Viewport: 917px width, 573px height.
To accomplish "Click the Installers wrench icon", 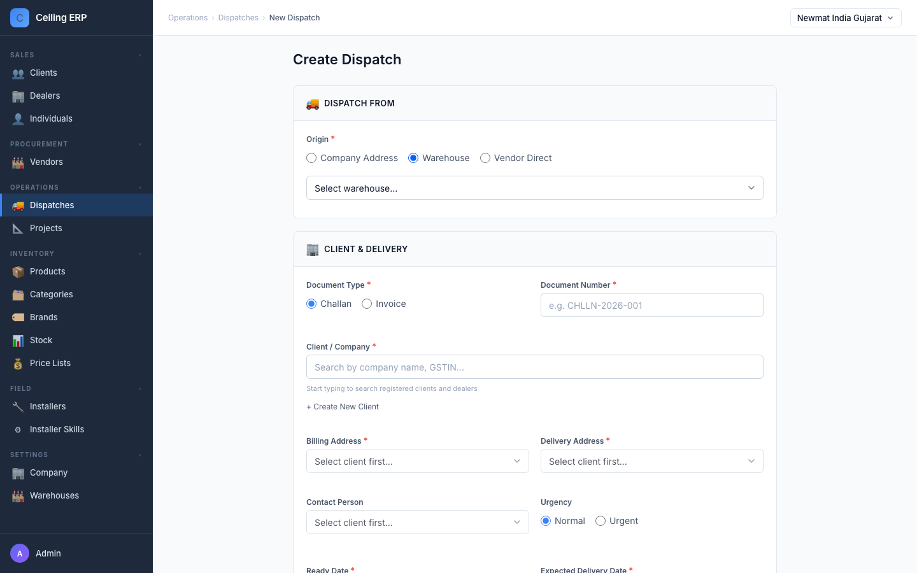I will click(18, 407).
